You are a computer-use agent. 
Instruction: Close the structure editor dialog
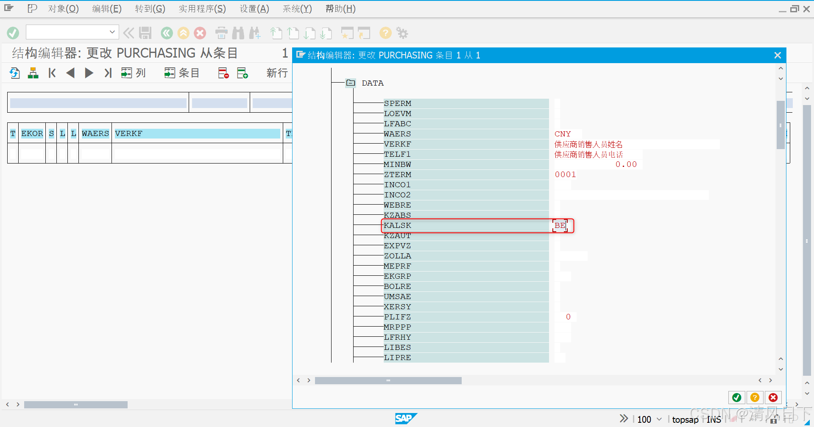click(x=778, y=55)
